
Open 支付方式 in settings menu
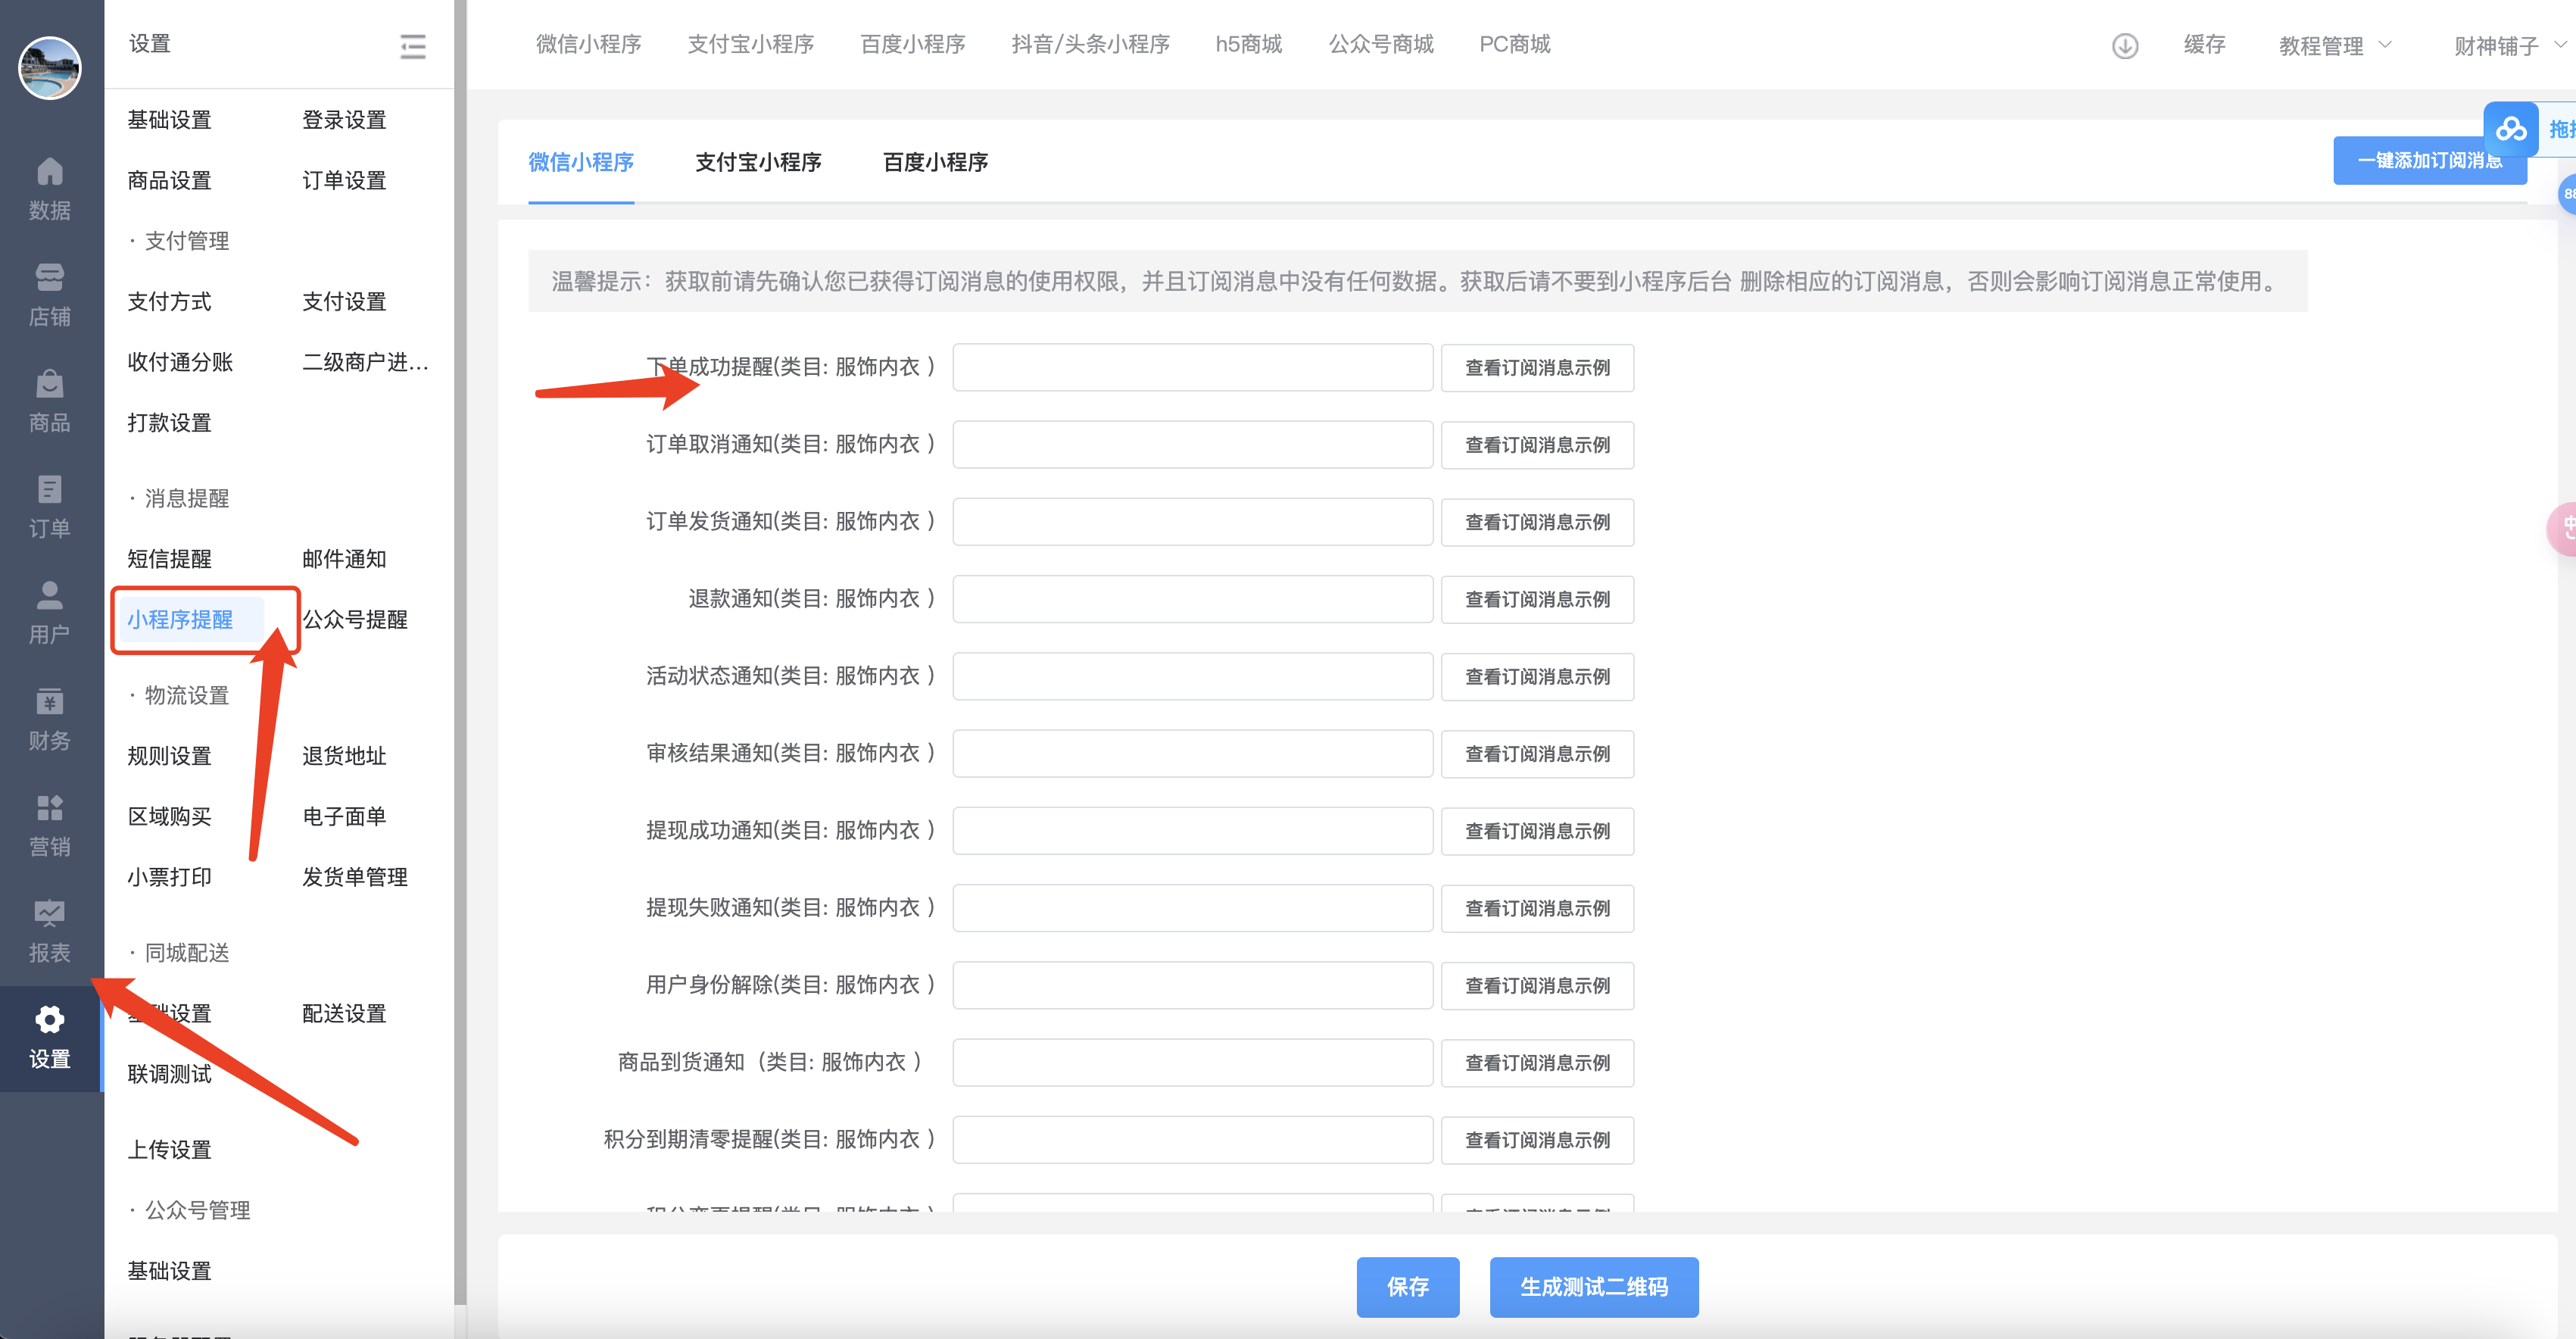point(169,302)
